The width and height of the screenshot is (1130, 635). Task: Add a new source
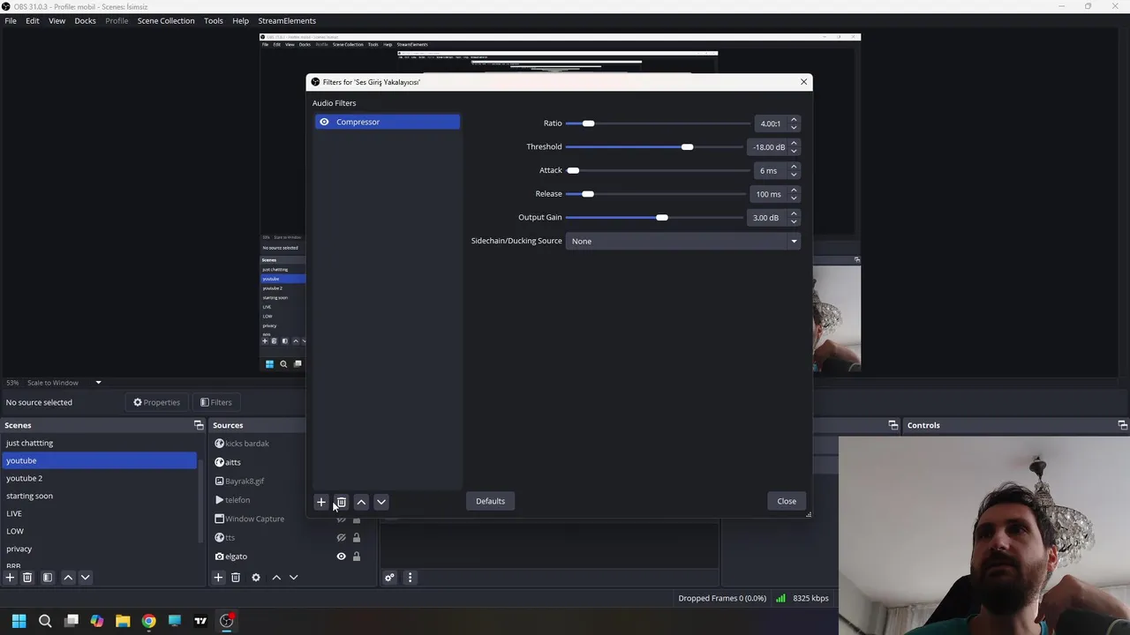pyautogui.click(x=218, y=578)
